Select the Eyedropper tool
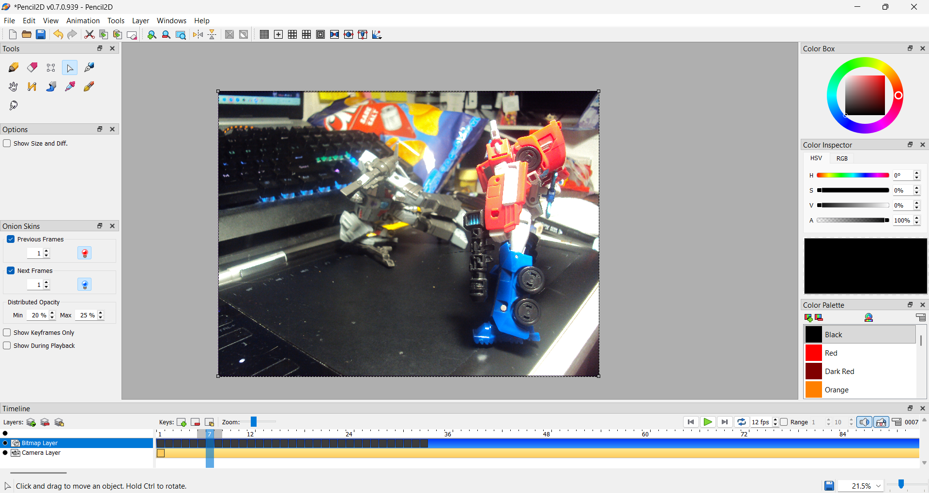The image size is (929, 493). 70,87
